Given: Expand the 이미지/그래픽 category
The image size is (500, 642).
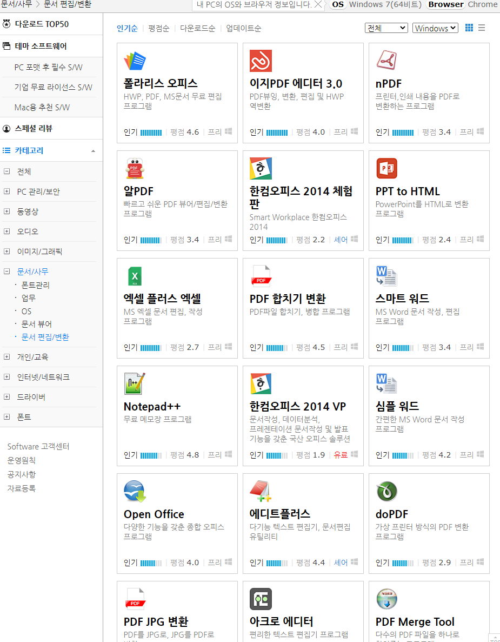Looking at the screenshot, I should tap(6, 251).
